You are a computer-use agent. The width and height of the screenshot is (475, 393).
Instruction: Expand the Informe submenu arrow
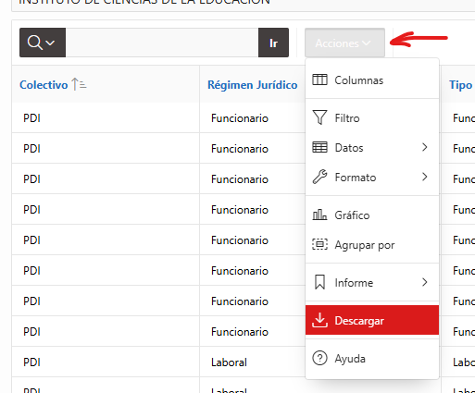tap(425, 282)
